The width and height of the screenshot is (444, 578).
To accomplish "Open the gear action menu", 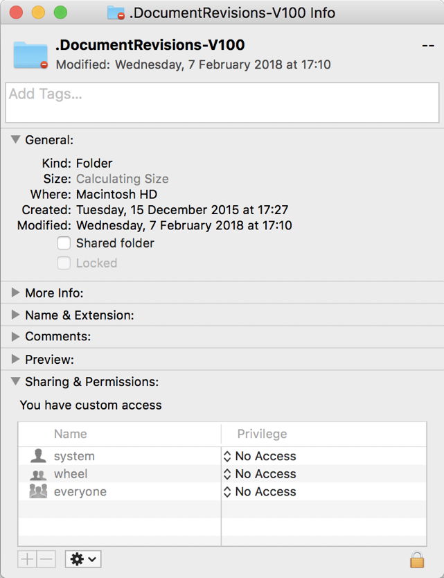I will pyautogui.click(x=82, y=559).
